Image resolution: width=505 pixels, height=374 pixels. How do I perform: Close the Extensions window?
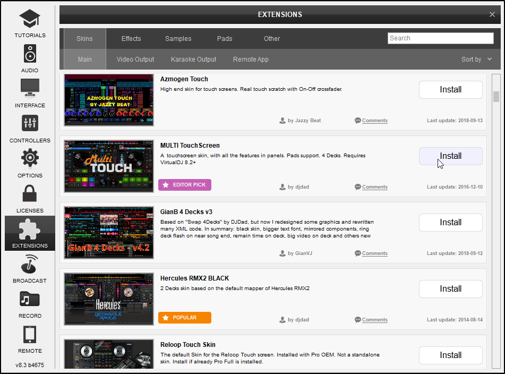pos(492,14)
